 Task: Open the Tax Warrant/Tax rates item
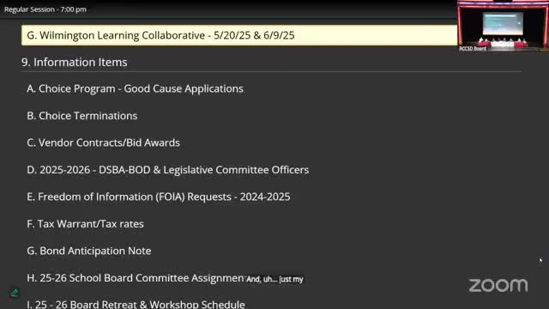click(85, 223)
